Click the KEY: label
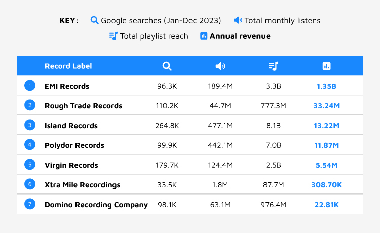The height and width of the screenshot is (233, 380). pos(69,21)
